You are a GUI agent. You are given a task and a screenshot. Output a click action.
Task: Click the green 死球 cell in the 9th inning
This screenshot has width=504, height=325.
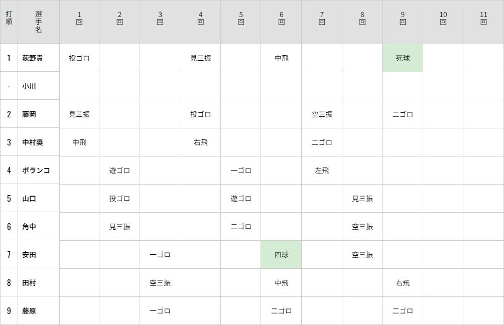pos(403,58)
